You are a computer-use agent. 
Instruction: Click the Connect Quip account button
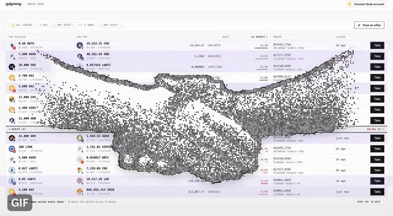coord(366,4)
